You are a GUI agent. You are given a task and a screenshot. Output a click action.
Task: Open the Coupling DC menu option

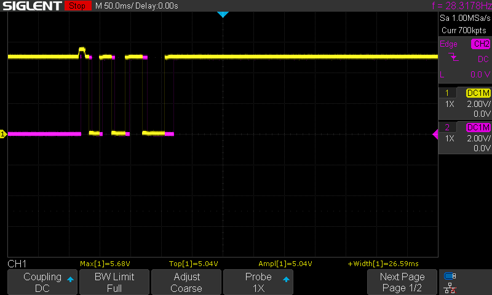(x=42, y=282)
